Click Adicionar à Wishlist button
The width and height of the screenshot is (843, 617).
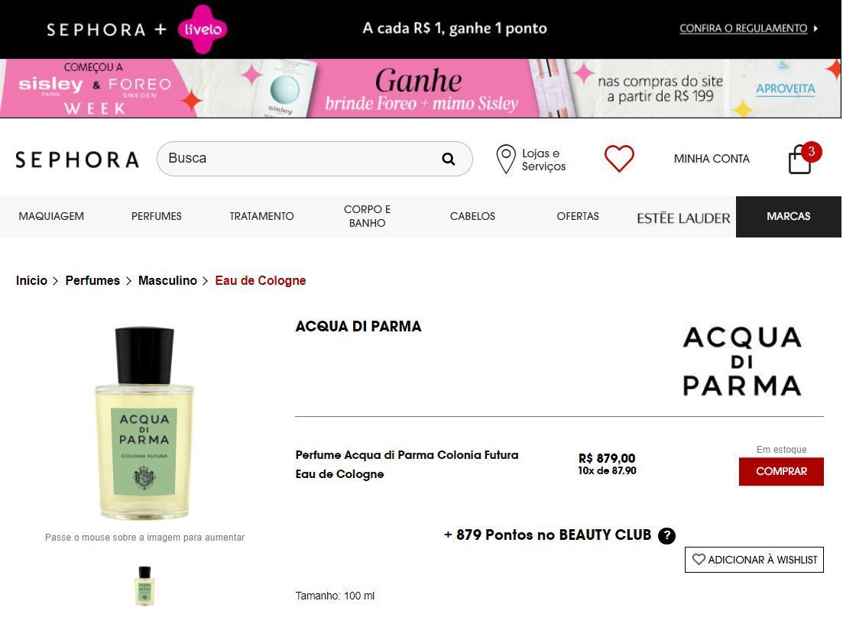click(x=754, y=560)
